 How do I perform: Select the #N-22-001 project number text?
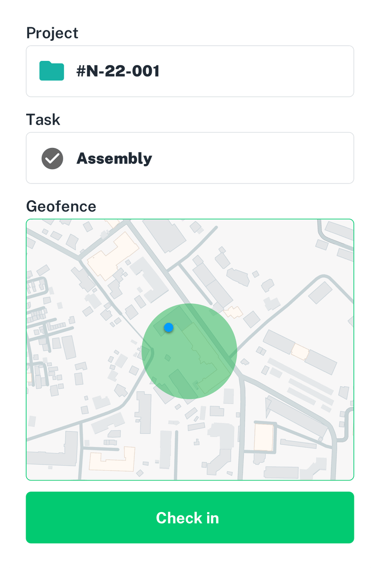coord(118,71)
